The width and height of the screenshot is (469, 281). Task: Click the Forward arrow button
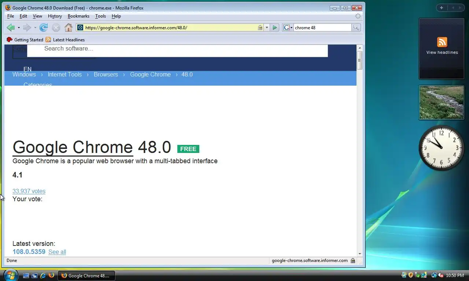click(27, 27)
